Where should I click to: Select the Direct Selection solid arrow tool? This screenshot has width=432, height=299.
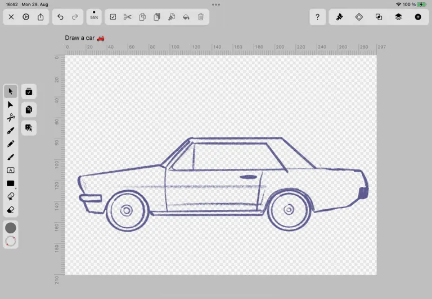coord(11,105)
